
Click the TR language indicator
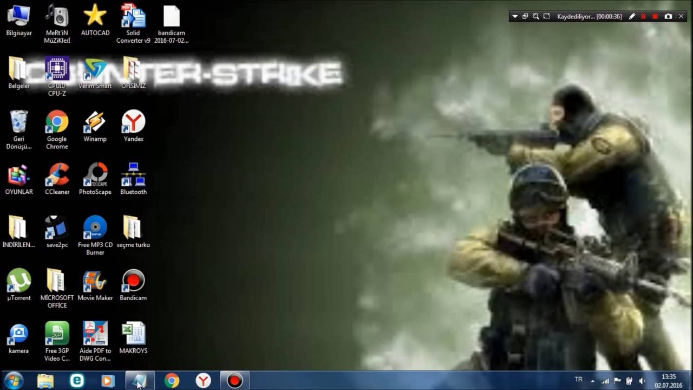tap(579, 380)
